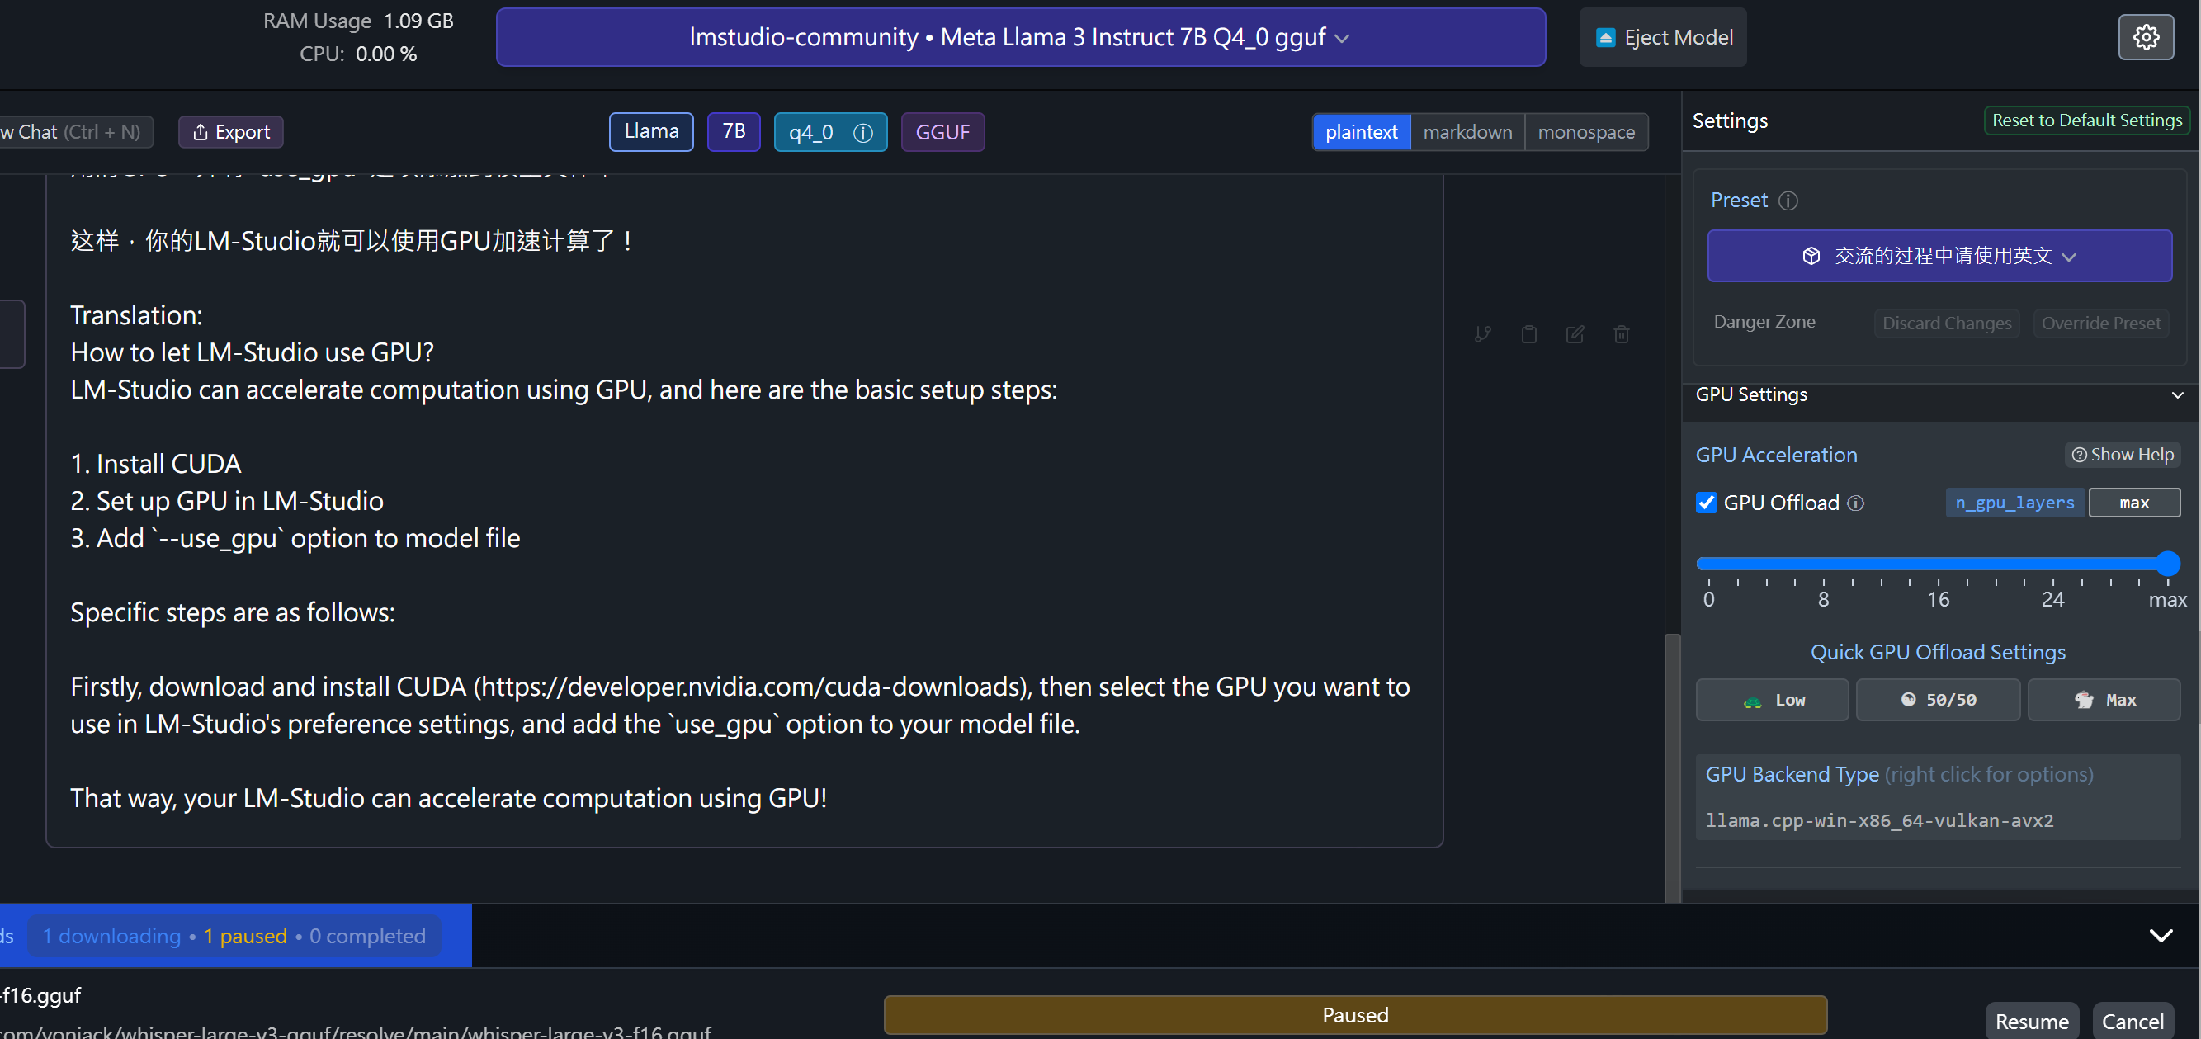Screen dimensions: 2201x1039
Task: Click Discard Changes button
Action: (x=1946, y=323)
